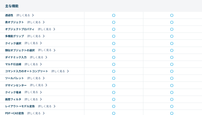This screenshot has height=115, width=202.
Task: Expand the chevron beside マルチ引出線
Action: [41, 64]
